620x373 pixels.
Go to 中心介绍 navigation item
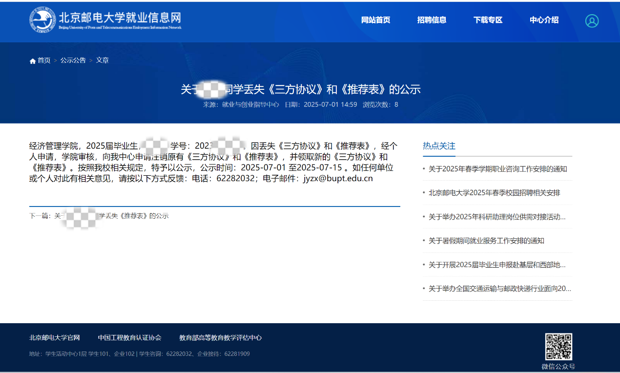coord(544,20)
